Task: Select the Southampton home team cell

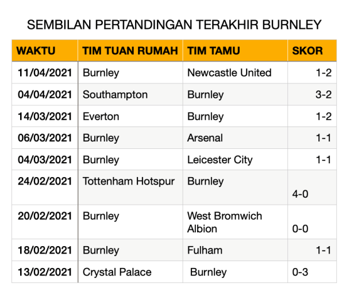Action: click(115, 95)
